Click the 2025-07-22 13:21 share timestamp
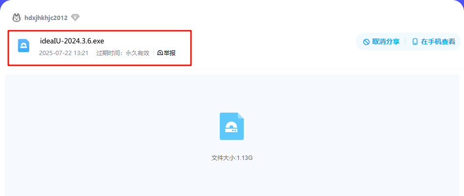The height and width of the screenshot is (196, 464). (x=63, y=53)
